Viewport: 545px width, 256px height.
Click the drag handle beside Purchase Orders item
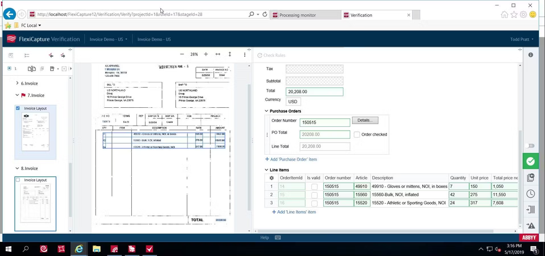(267, 135)
